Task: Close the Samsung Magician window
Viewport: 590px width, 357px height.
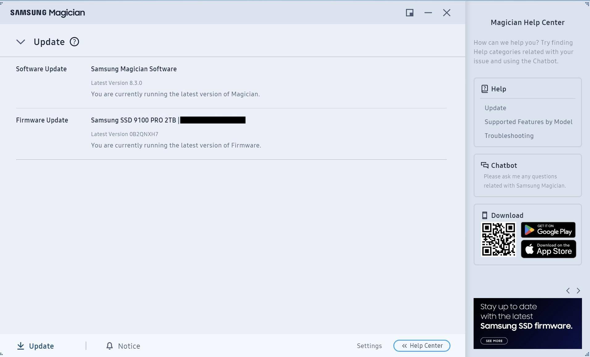Action: click(446, 13)
